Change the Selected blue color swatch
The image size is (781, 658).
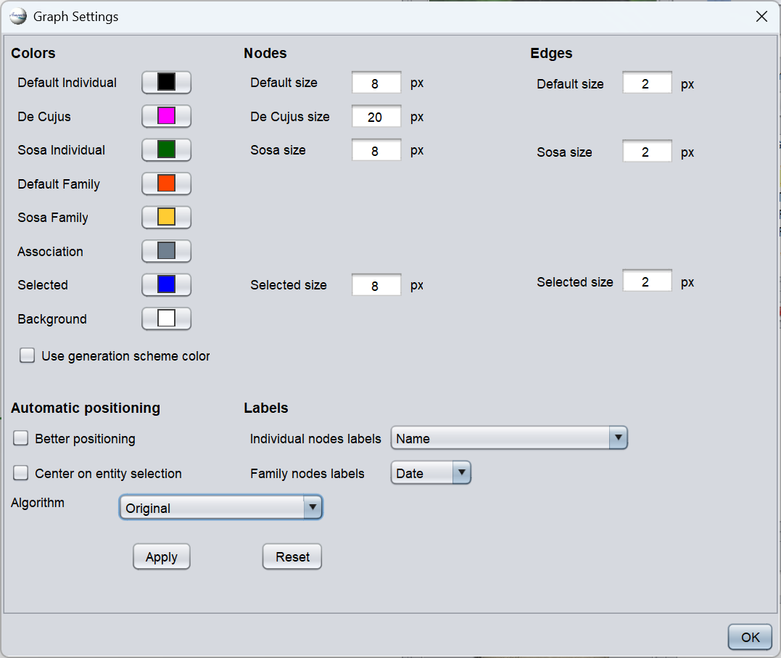(x=166, y=285)
